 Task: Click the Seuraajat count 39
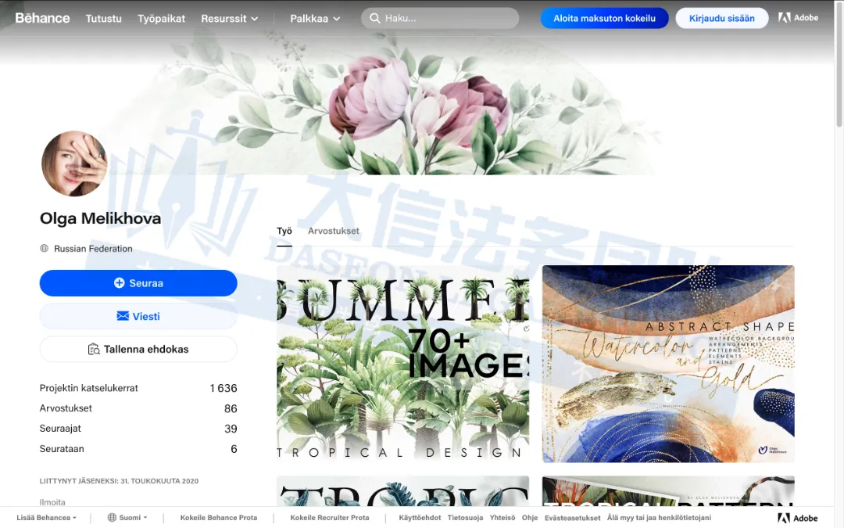(x=231, y=429)
